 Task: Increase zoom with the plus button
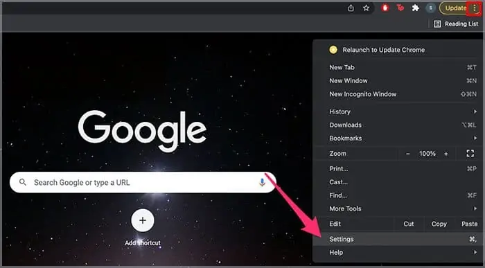pos(446,154)
